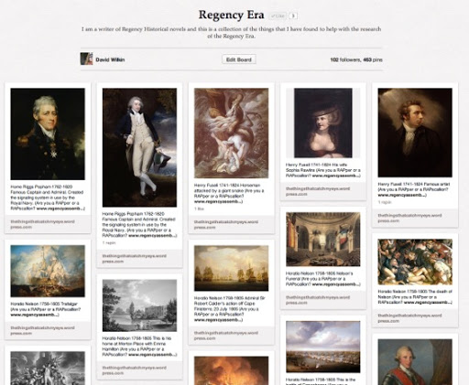Image resolution: width=469 pixels, height=385 pixels.
Task: Open the Home Riggs Popham admiral bust portrait pin
Action: (x=48, y=134)
